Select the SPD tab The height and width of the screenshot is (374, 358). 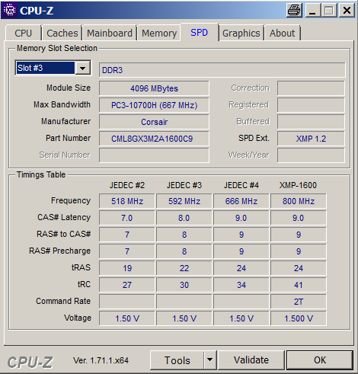pyautogui.click(x=200, y=32)
